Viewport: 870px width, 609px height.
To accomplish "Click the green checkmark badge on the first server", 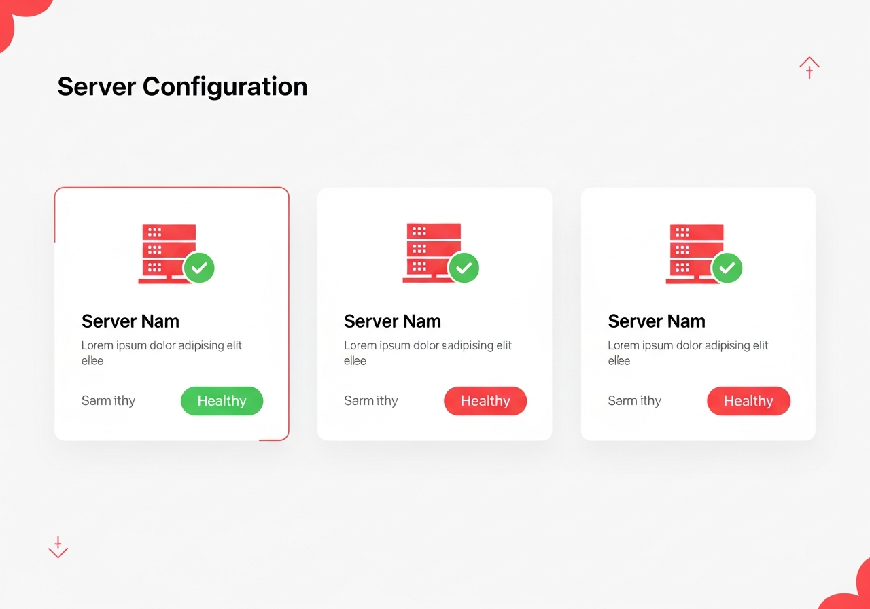I will click(x=199, y=268).
